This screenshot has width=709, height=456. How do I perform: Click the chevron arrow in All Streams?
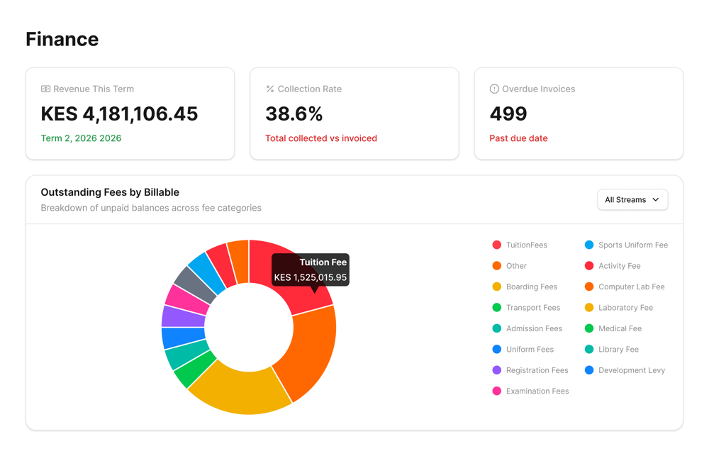(x=656, y=199)
